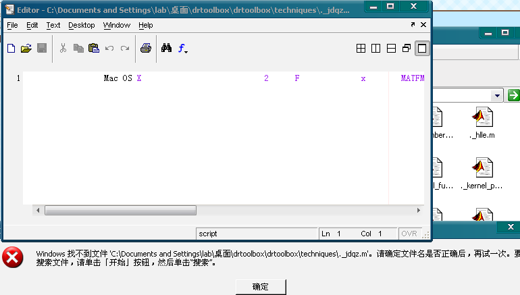Expand the address bar dropdown in the Explorer window
Image resolution: width=520 pixels, height=295 pixels.
pos(497,95)
